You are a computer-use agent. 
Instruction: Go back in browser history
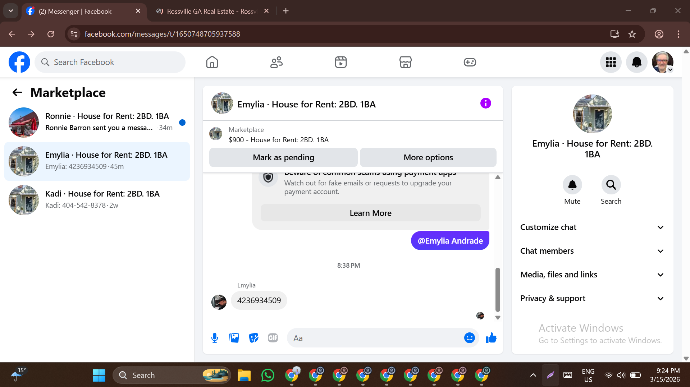[x=12, y=34]
